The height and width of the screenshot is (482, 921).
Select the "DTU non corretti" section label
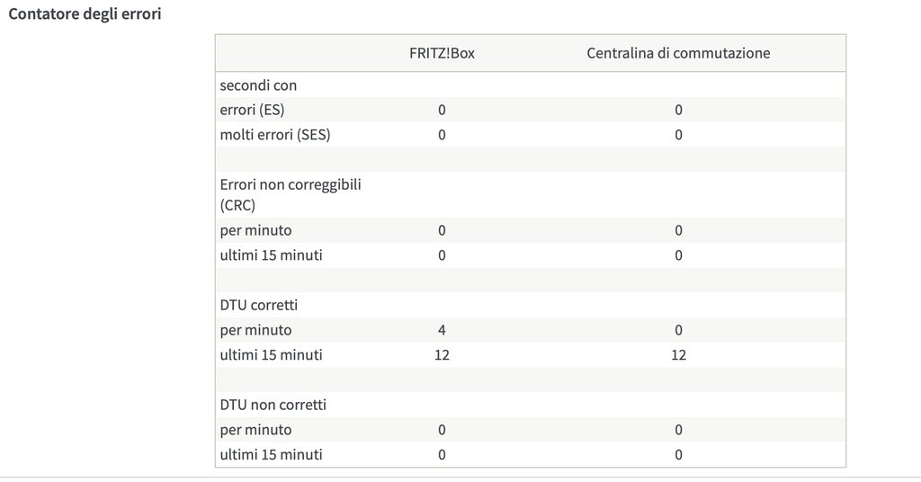(x=273, y=405)
